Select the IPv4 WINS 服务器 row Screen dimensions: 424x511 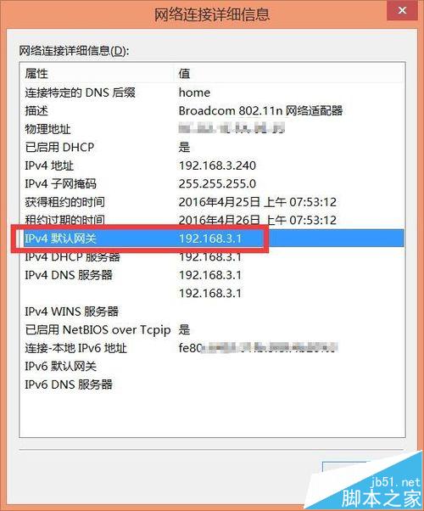click(213, 312)
